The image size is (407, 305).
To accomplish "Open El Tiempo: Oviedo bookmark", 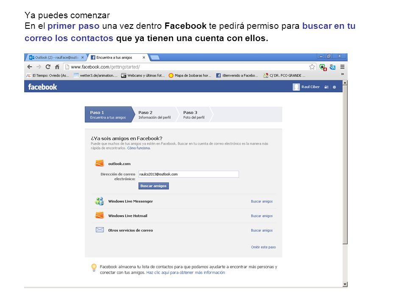I will point(47,75).
